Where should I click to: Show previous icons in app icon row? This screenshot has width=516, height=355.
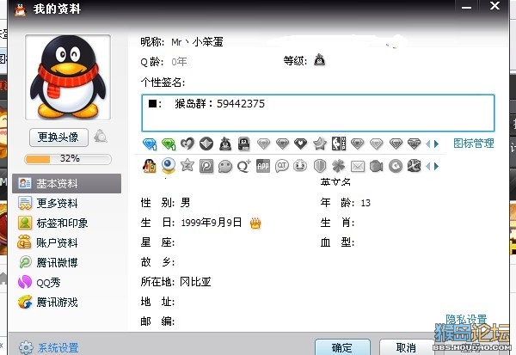click(x=428, y=166)
